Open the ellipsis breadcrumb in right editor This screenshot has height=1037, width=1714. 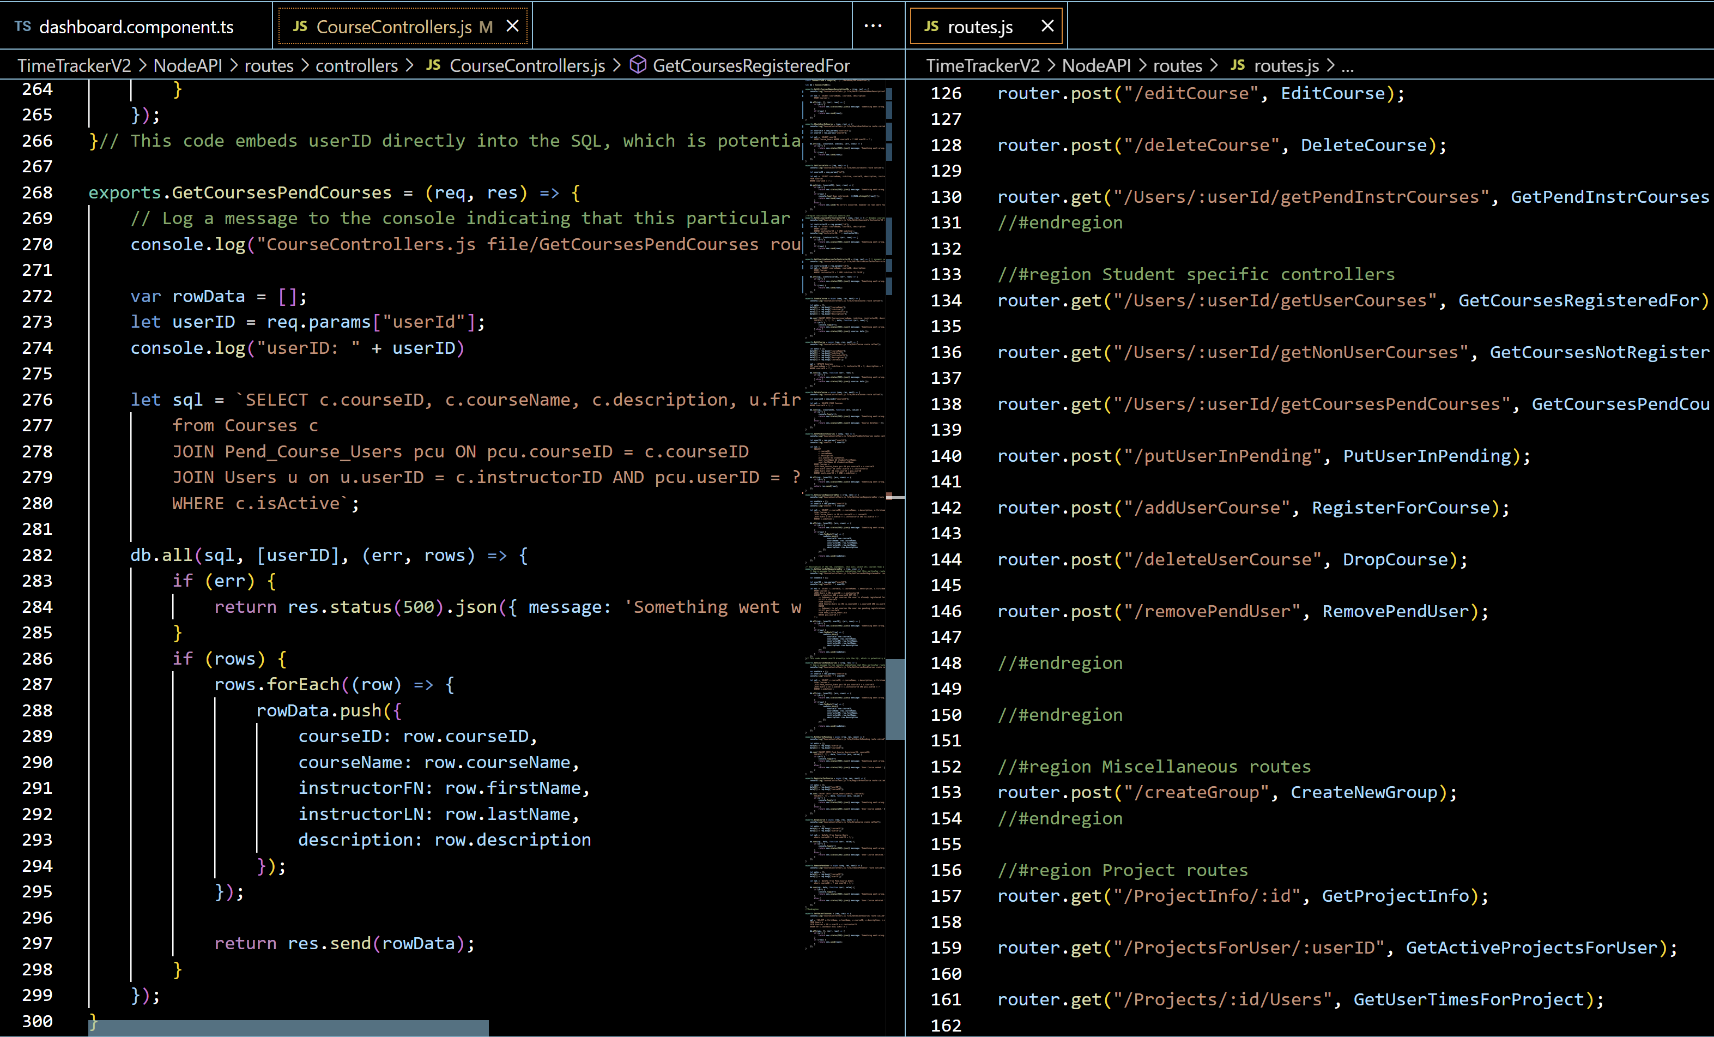[x=1347, y=67]
